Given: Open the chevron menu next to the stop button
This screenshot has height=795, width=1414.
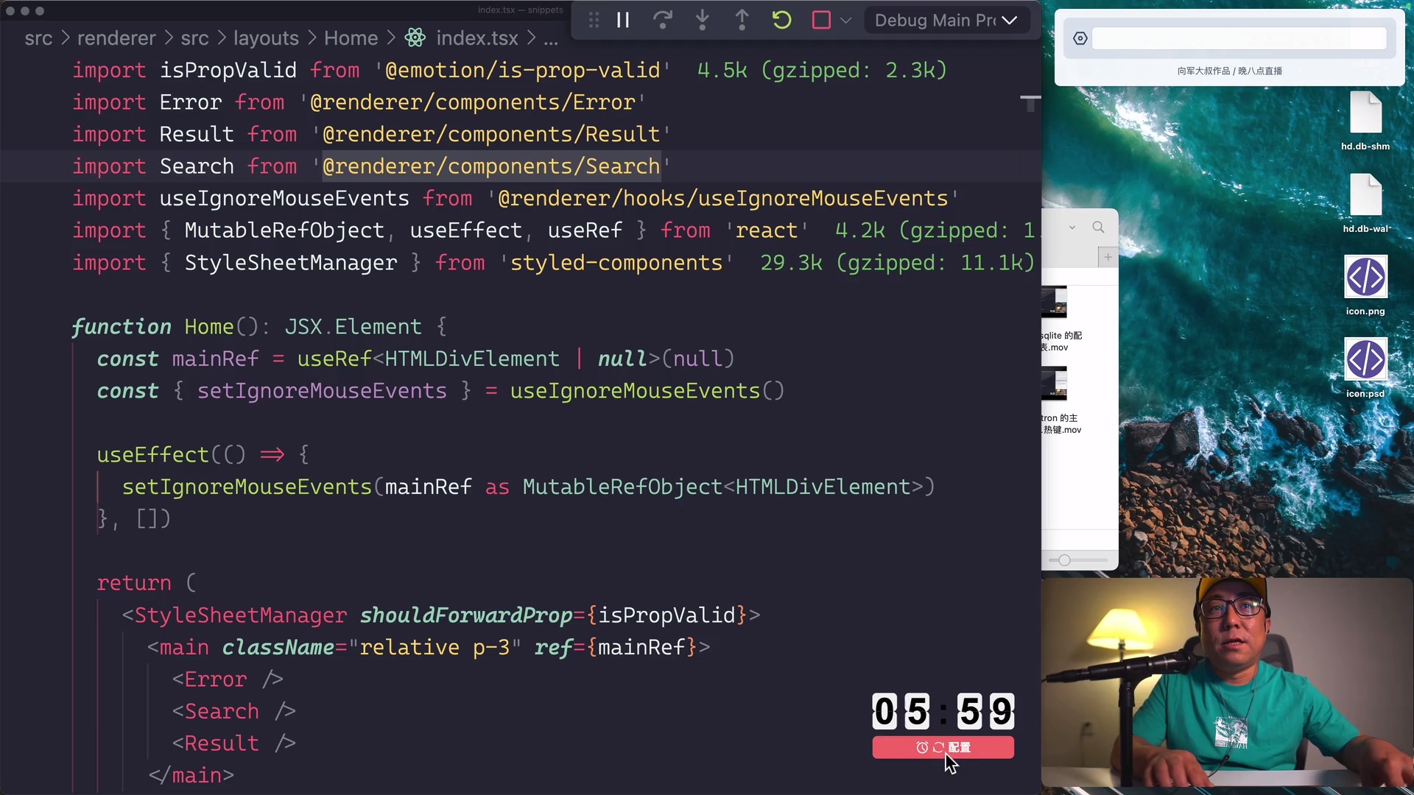Looking at the screenshot, I should coord(847,20).
